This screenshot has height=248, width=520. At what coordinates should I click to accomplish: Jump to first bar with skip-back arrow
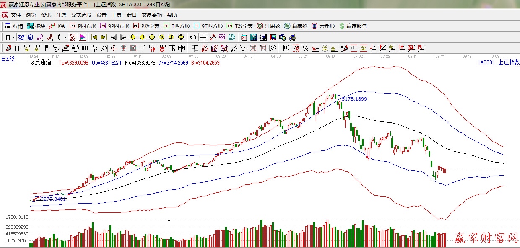tap(94, 37)
